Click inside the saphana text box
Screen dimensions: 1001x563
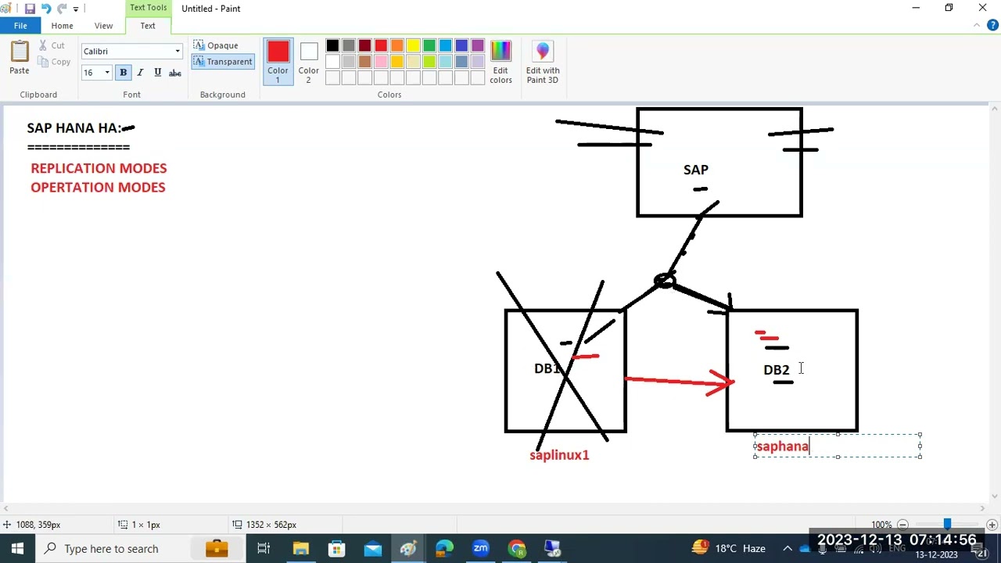838,446
